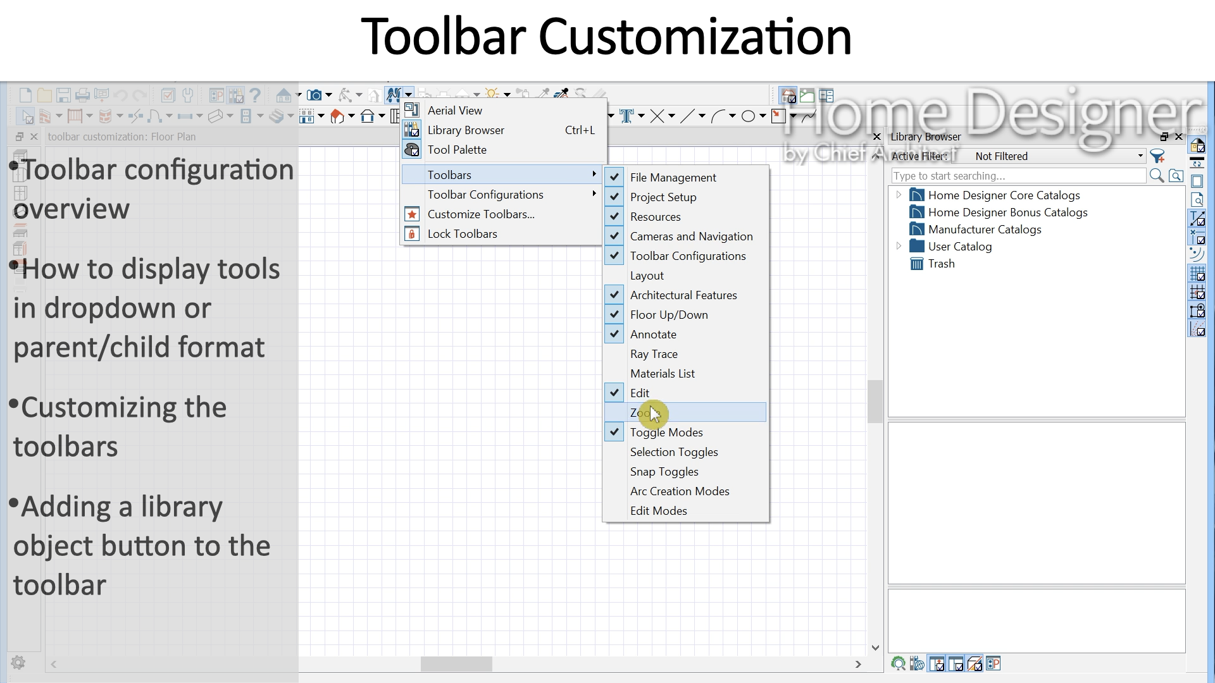This screenshot has height=683, width=1215.
Task: Click the Aerial View menu icon
Action: point(411,110)
